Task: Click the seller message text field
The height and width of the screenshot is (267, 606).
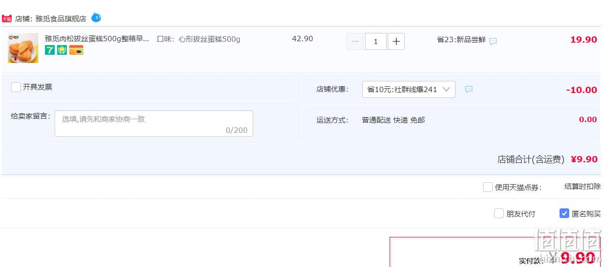Action: pos(154,124)
